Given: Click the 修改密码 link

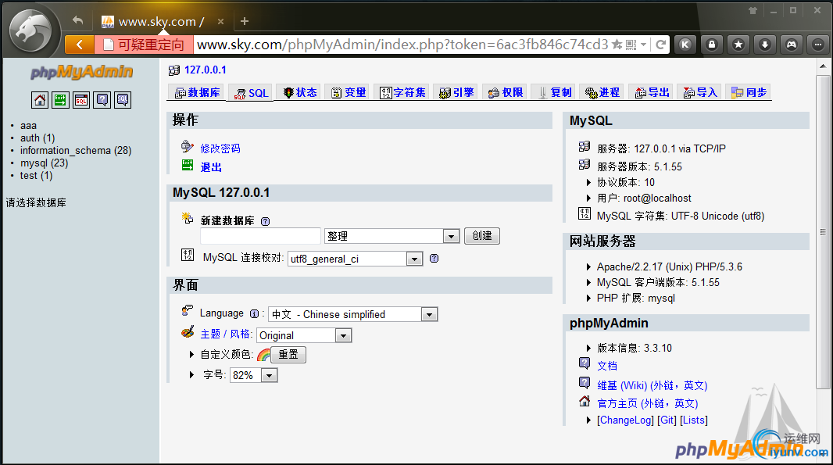Looking at the screenshot, I should [220, 148].
